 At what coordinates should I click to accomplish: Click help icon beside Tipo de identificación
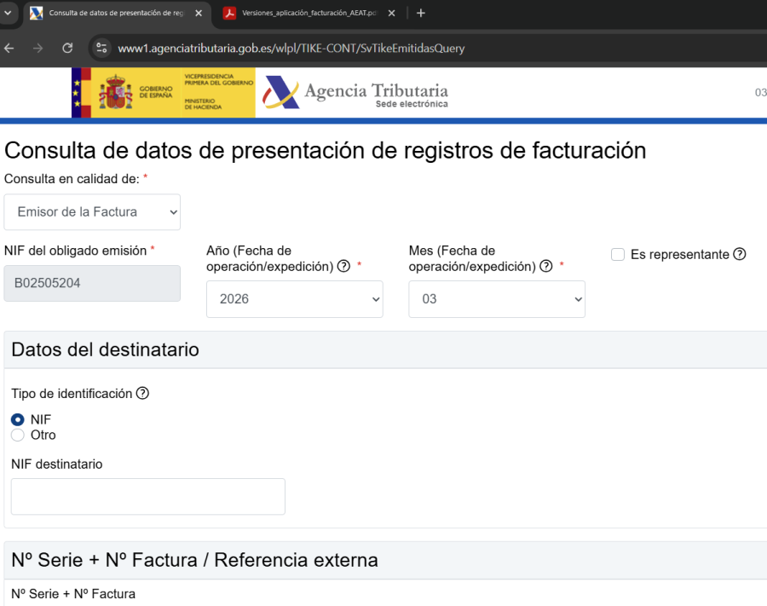coord(142,393)
